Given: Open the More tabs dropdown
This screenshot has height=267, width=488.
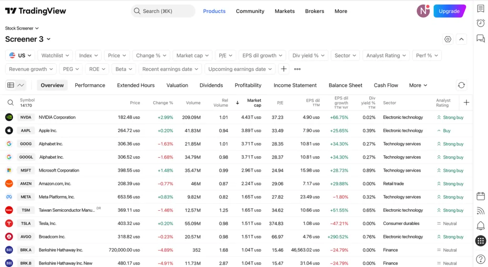Looking at the screenshot, I should (x=418, y=85).
